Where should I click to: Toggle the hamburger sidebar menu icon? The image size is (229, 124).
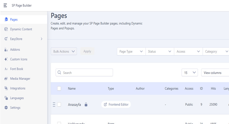pyautogui.click(x=5, y=5)
